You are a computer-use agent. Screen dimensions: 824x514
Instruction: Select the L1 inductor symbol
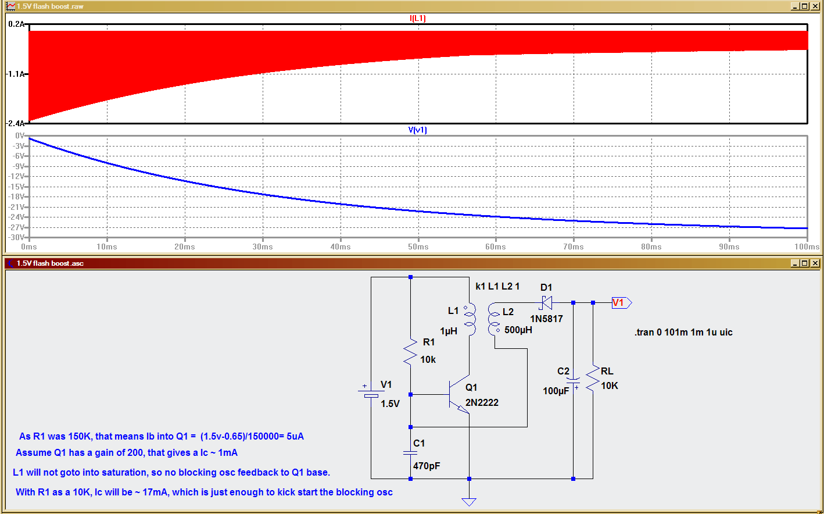470,319
